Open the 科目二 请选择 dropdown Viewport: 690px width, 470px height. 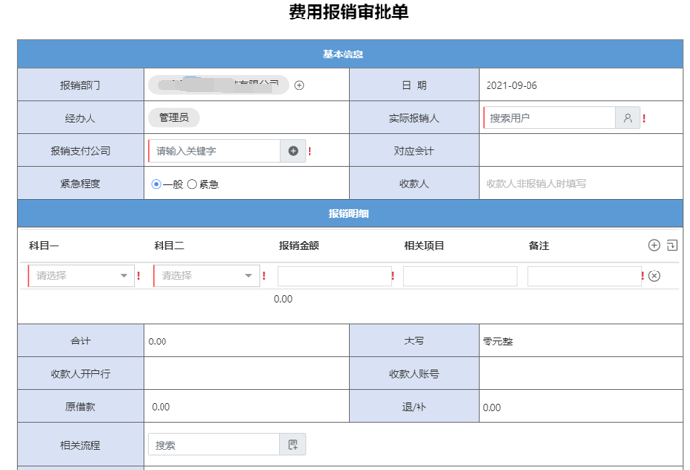click(x=206, y=276)
